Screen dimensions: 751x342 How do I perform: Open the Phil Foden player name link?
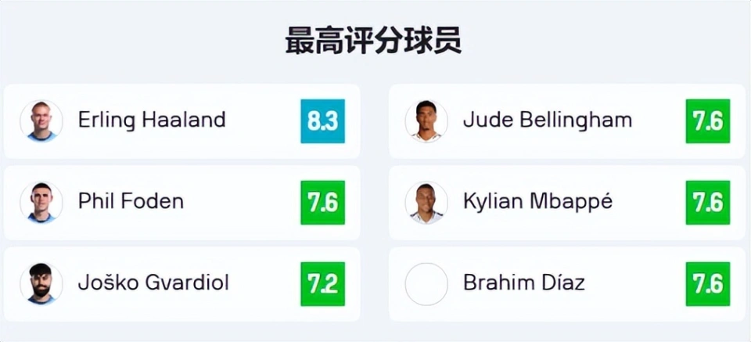[131, 201]
